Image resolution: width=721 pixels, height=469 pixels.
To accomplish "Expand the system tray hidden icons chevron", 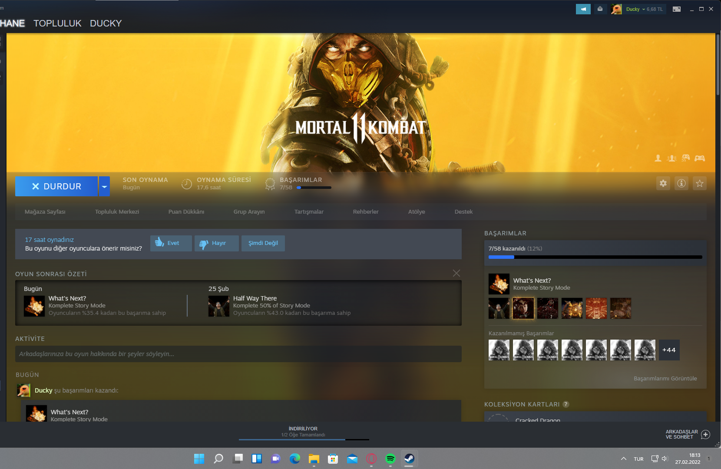I will click(x=624, y=459).
